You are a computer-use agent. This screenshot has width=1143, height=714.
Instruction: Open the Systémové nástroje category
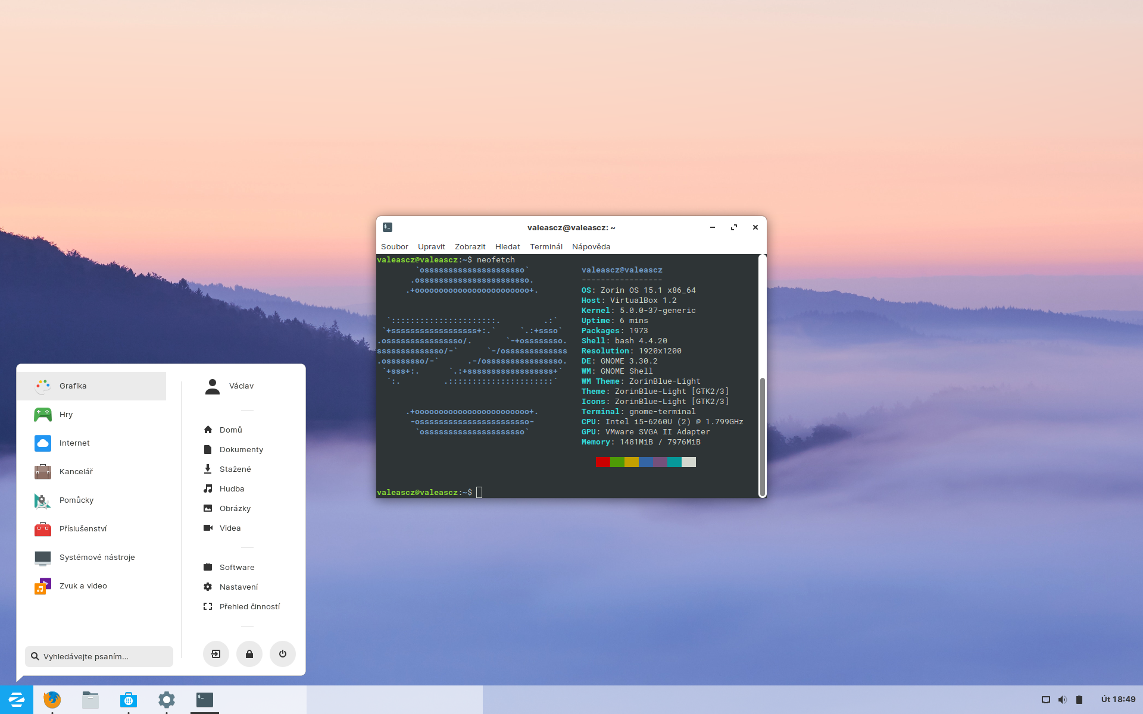pos(92,558)
